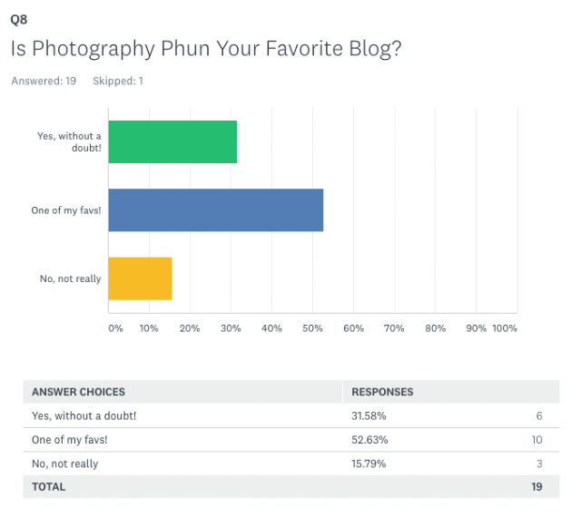Select the 'No, not really' table row
The width and height of the screenshot is (581, 517).
[x=291, y=463]
